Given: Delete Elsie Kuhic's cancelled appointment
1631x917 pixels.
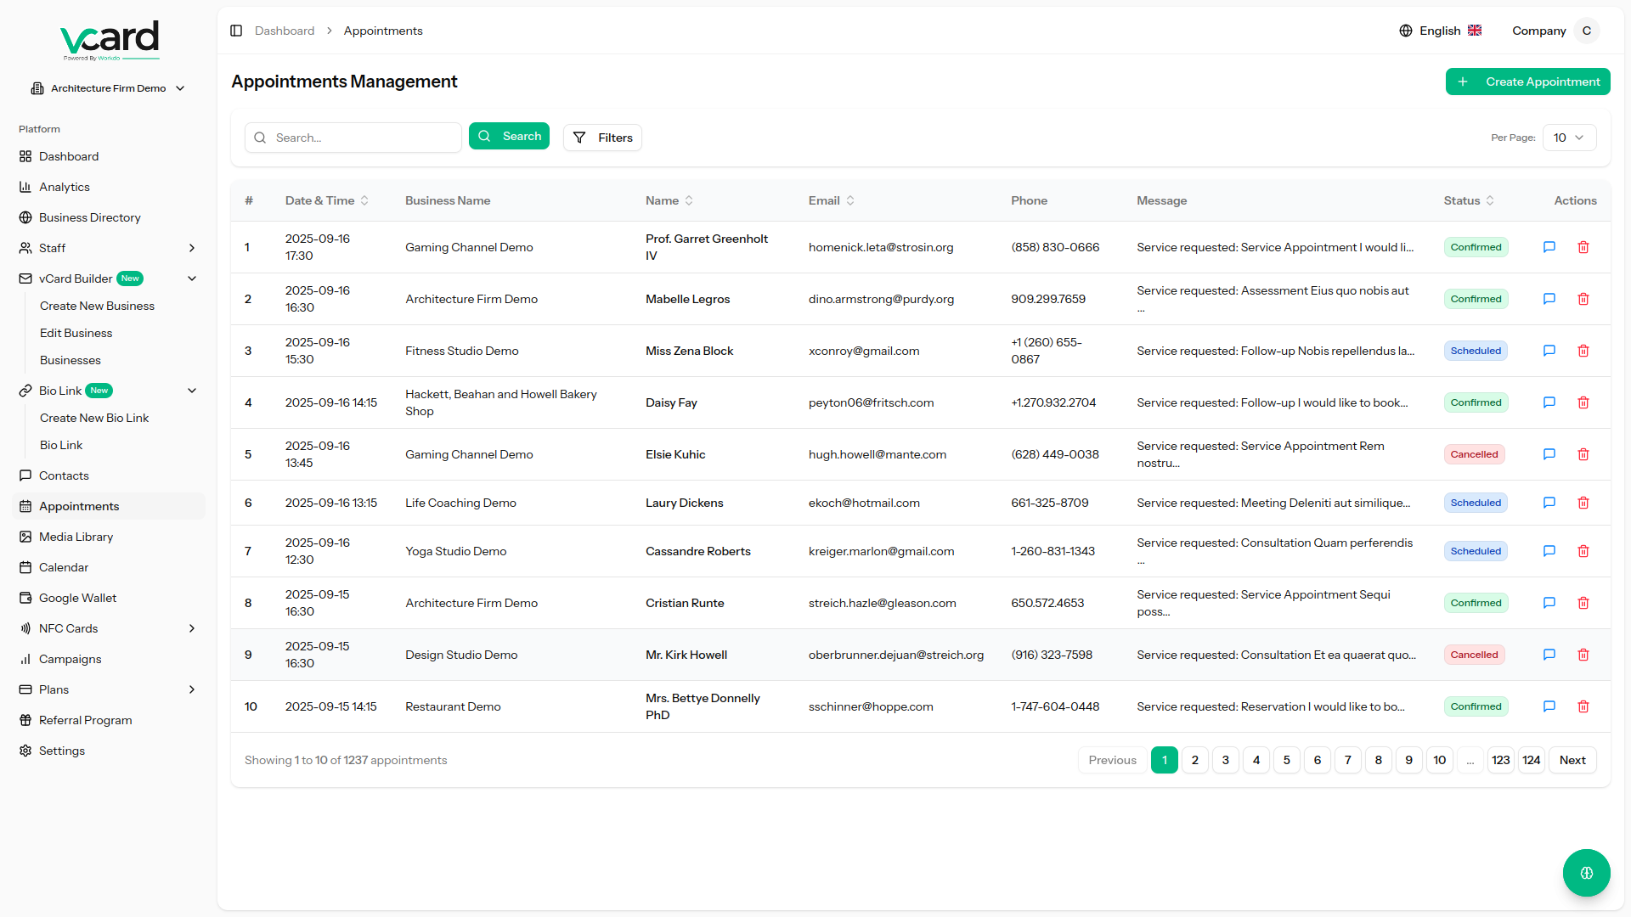Looking at the screenshot, I should tap(1583, 454).
